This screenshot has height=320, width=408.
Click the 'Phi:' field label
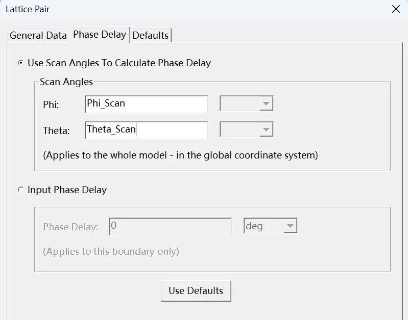coord(51,104)
